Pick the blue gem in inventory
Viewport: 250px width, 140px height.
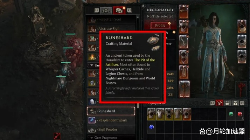(x=152, y=127)
